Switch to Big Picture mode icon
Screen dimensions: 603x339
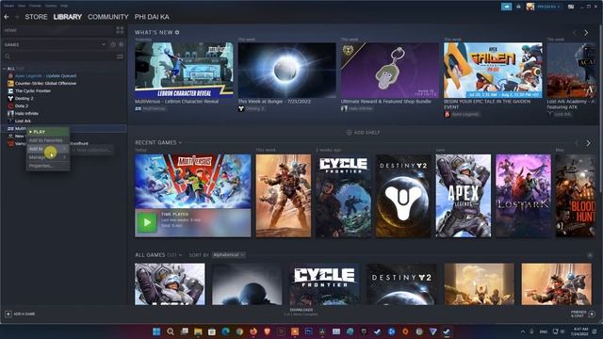click(571, 7)
